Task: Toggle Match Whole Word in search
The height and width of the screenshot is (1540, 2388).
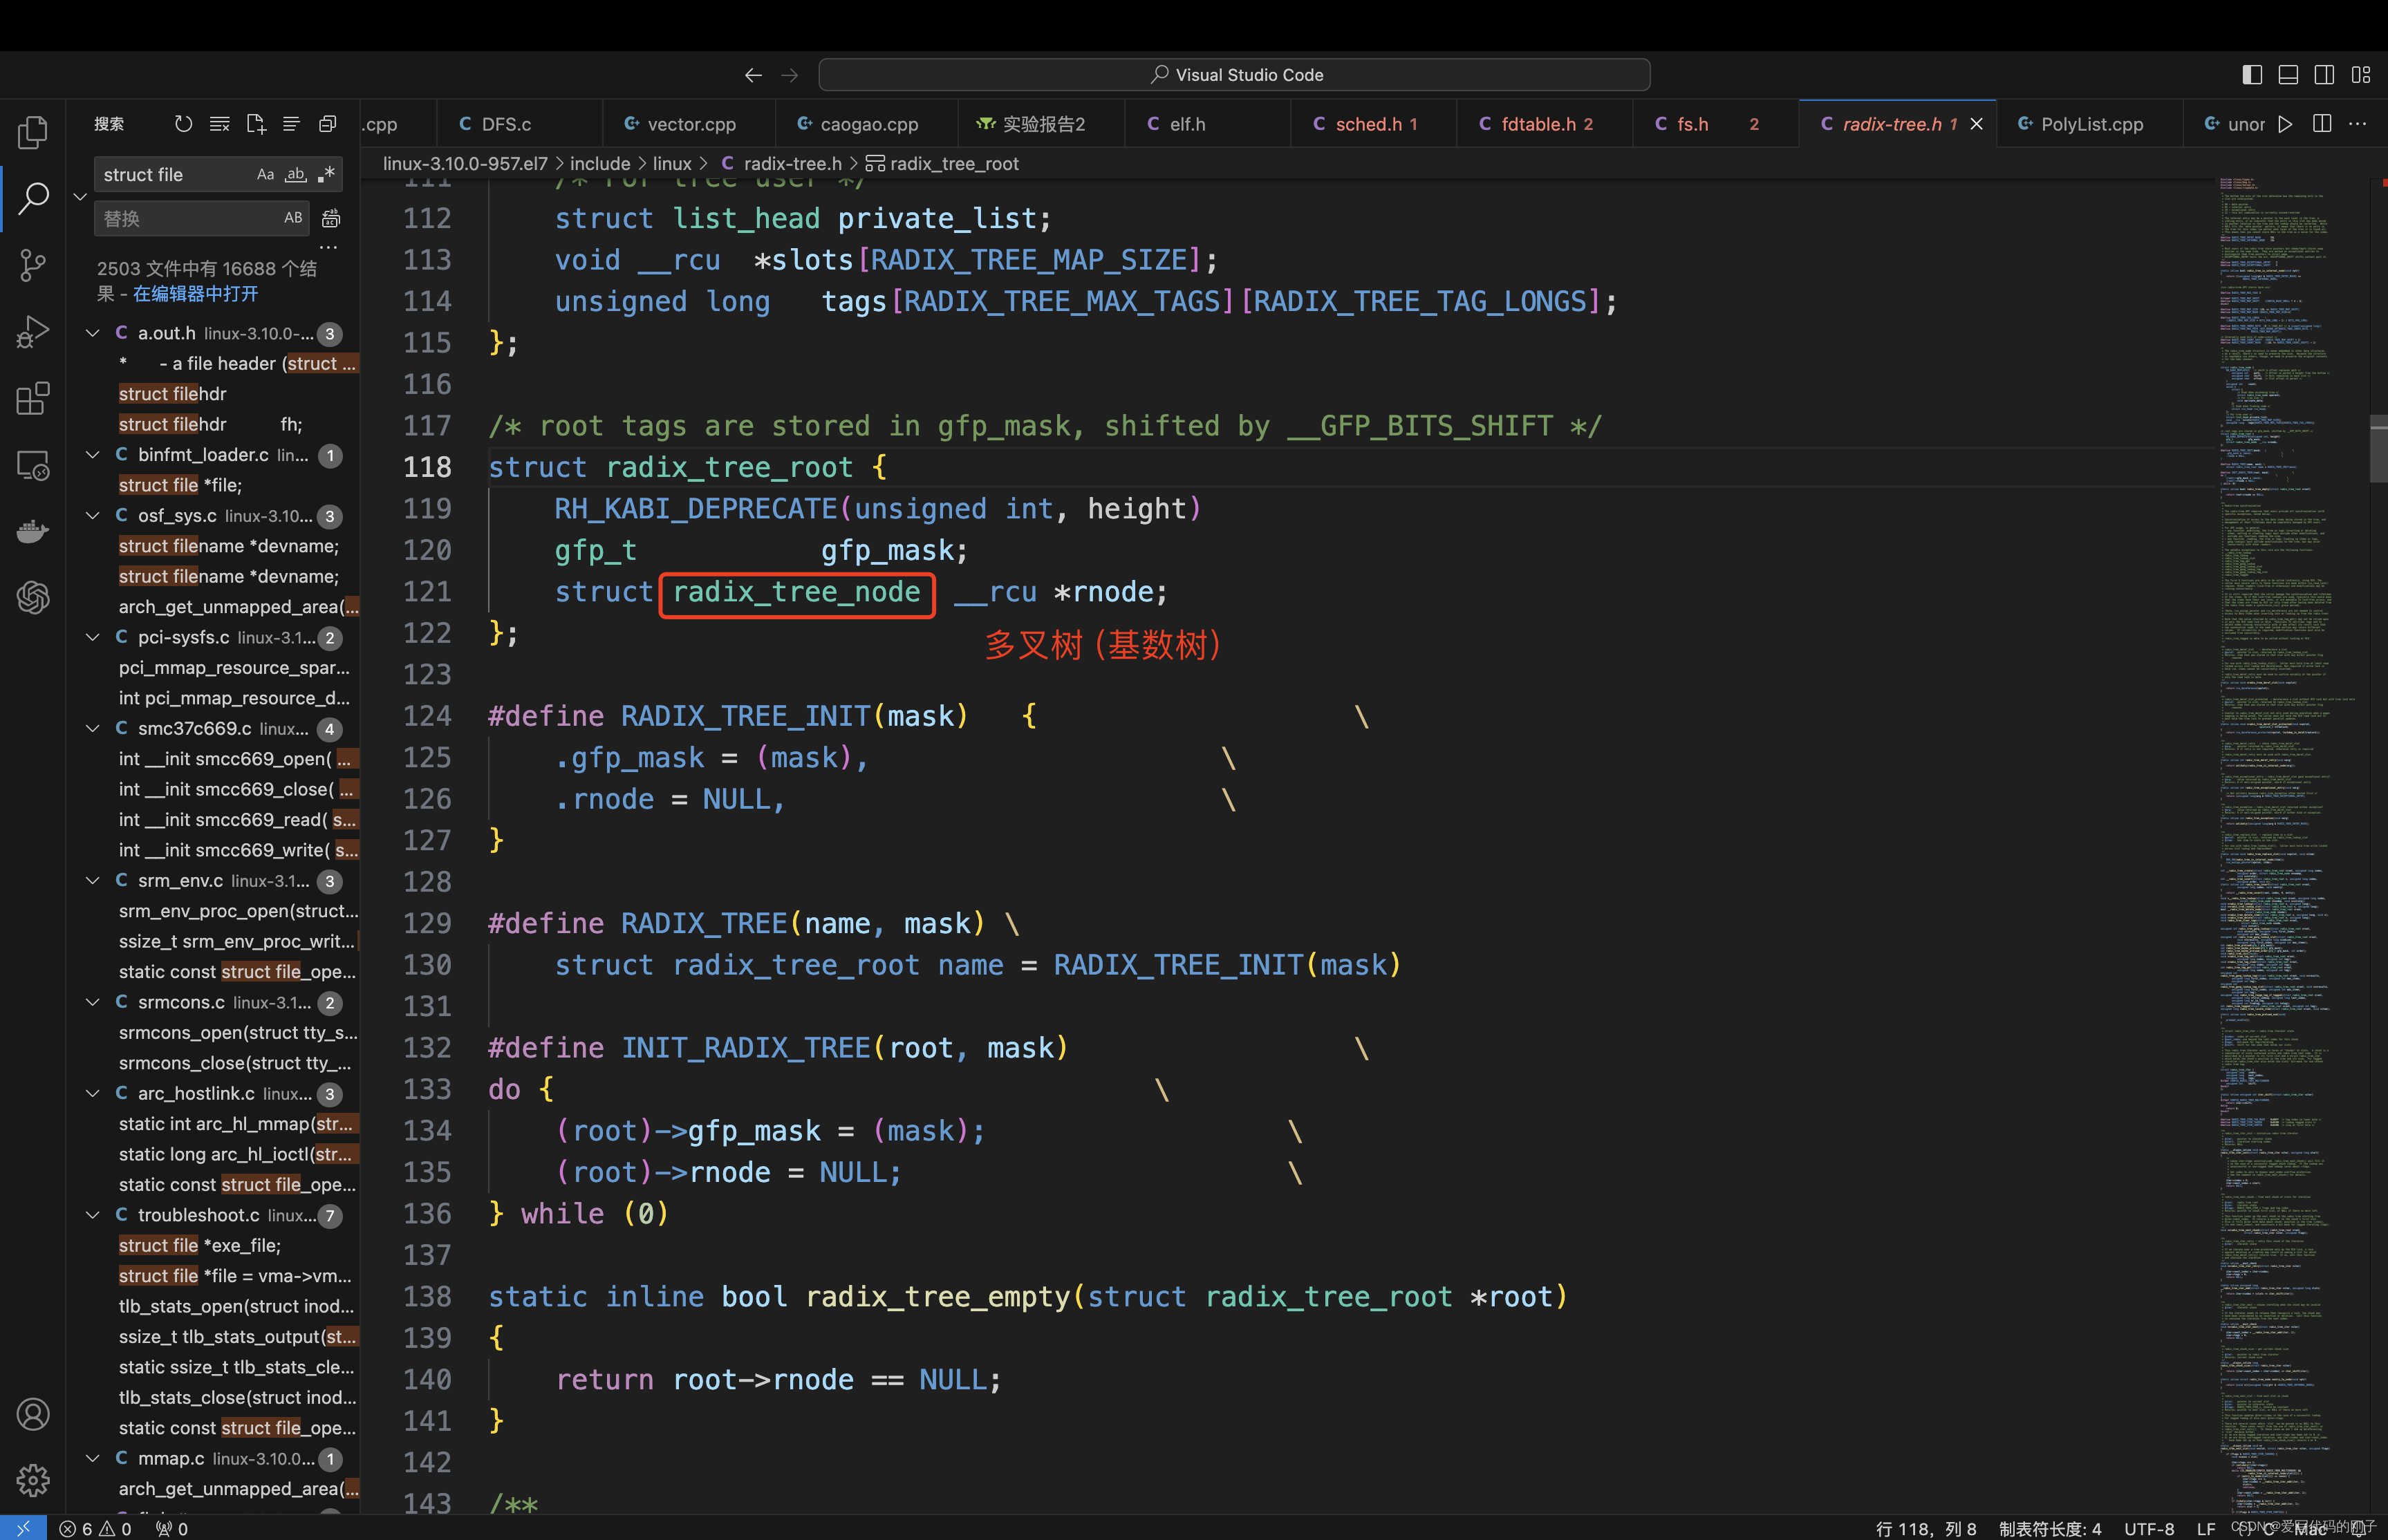Action: 295,174
